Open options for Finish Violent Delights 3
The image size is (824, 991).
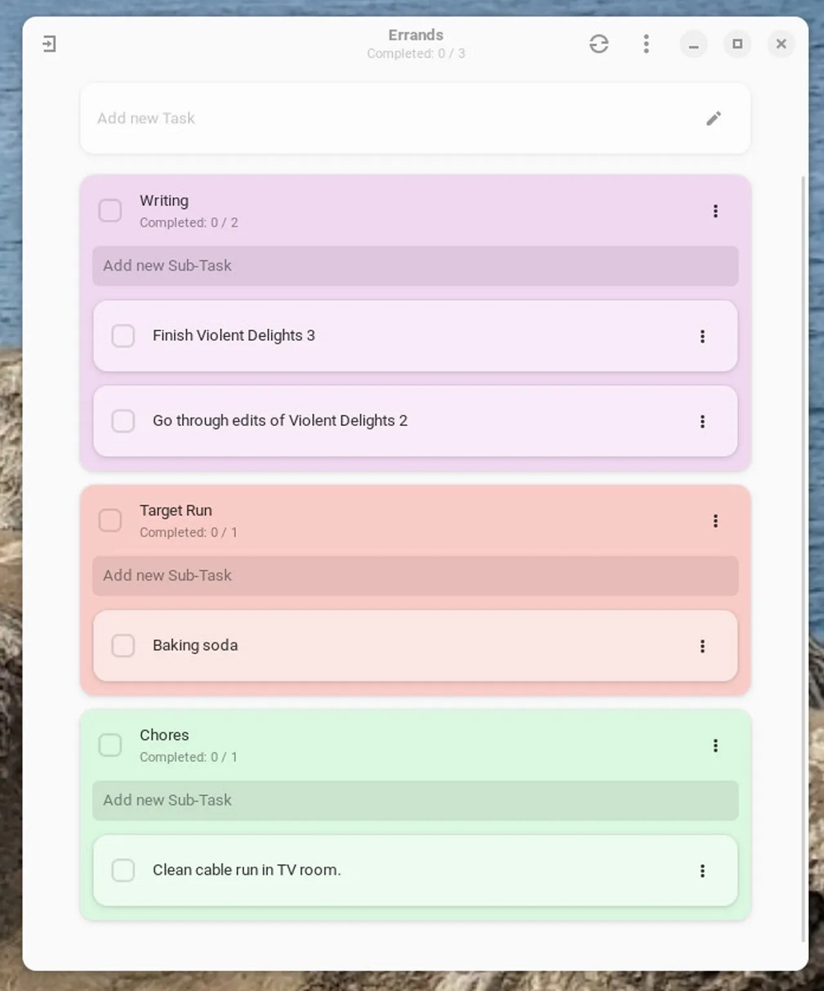tap(702, 336)
